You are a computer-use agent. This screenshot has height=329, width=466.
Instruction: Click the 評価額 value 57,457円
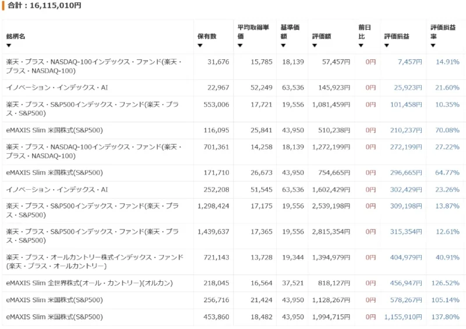coord(336,62)
